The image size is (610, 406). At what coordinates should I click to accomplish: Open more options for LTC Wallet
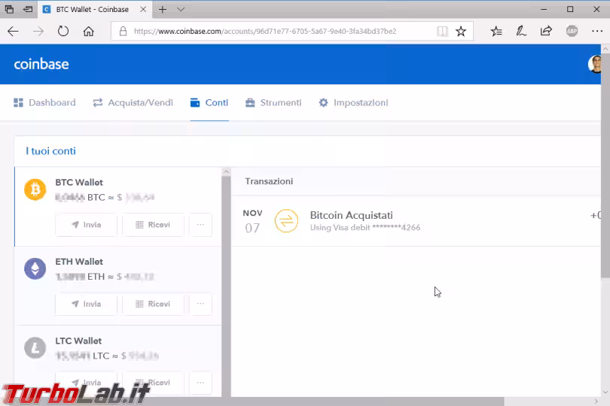tap(201, 383)
